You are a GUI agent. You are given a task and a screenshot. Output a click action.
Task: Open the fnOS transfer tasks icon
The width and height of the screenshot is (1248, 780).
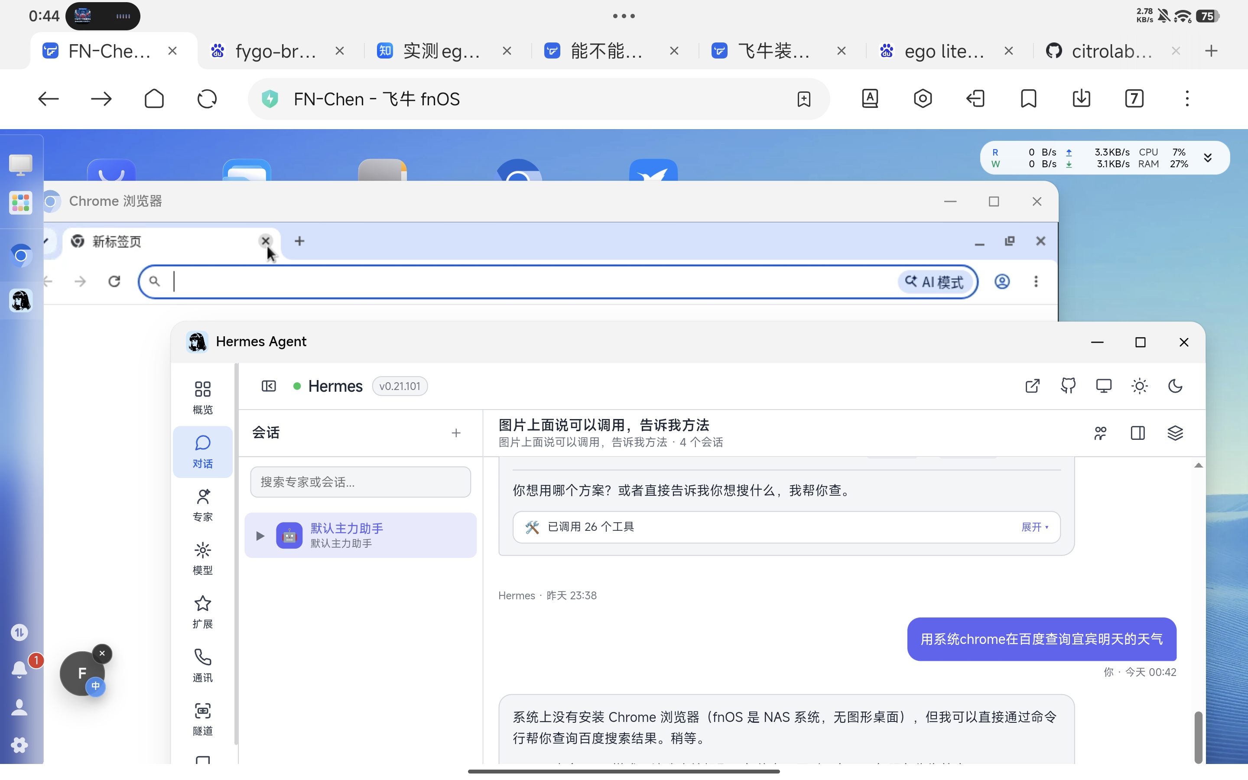[19, 632]
